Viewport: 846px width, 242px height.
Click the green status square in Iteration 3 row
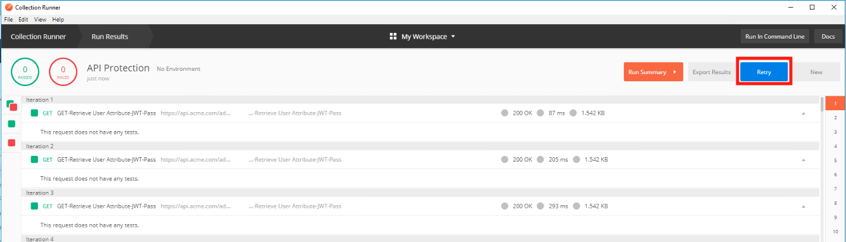[34, 206]
